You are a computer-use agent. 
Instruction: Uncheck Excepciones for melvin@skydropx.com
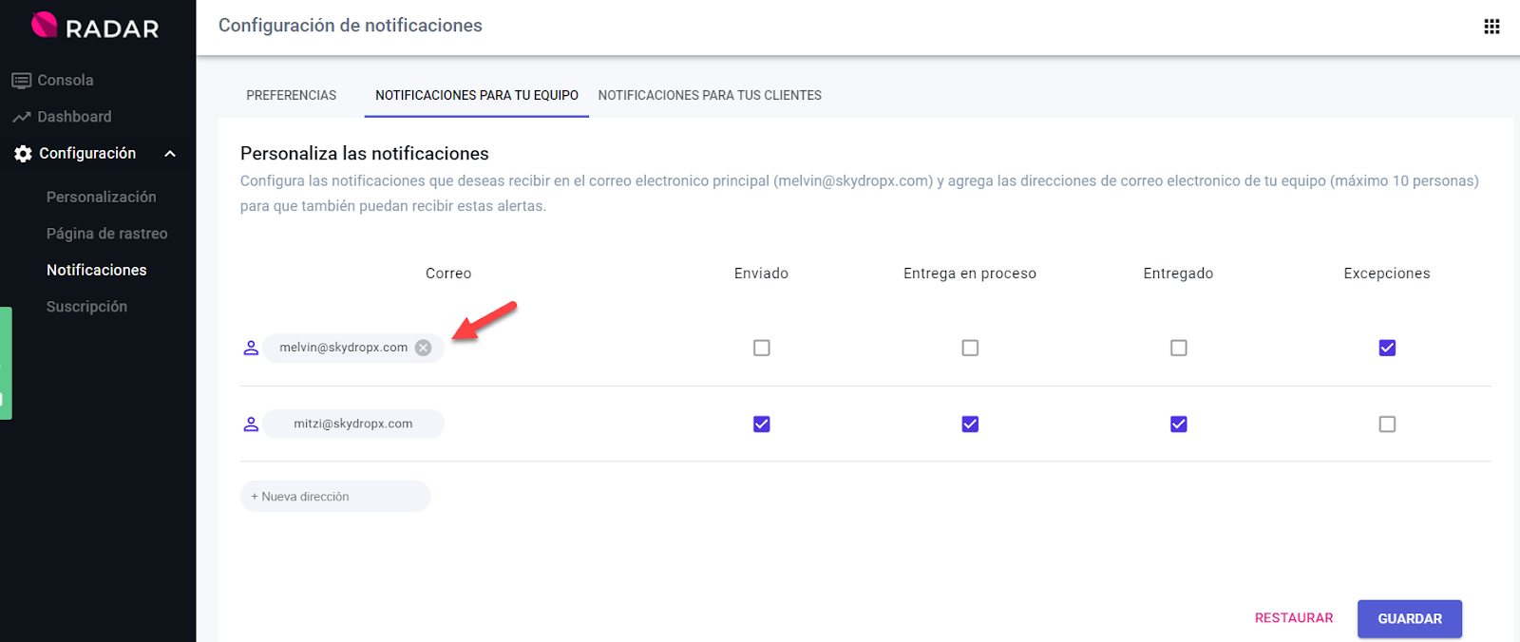(1387, 348)
